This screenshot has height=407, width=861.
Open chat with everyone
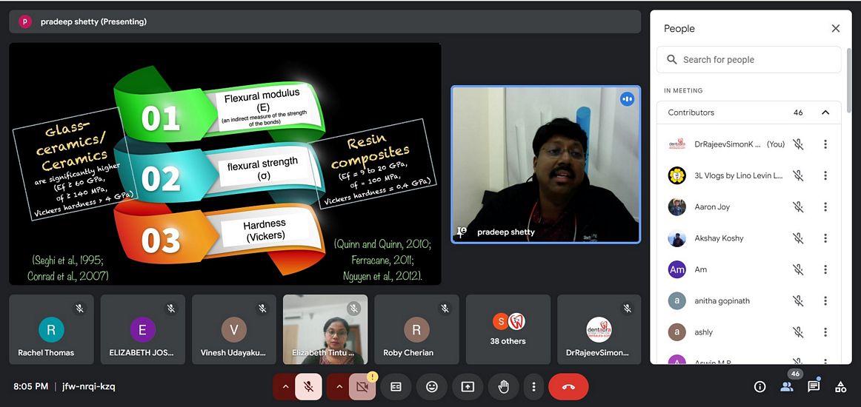(814, 387)
